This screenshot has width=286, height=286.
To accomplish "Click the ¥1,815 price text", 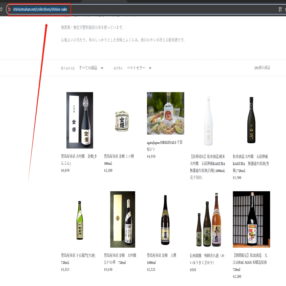I will pyautogui.click(x=65, y=270).
